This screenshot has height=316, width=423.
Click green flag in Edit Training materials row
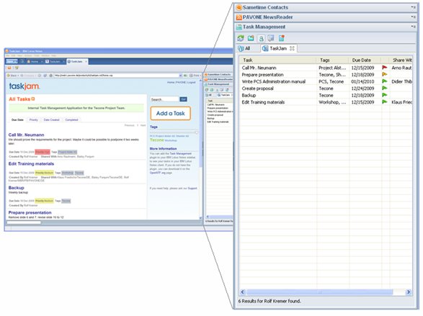pos(384,101)
